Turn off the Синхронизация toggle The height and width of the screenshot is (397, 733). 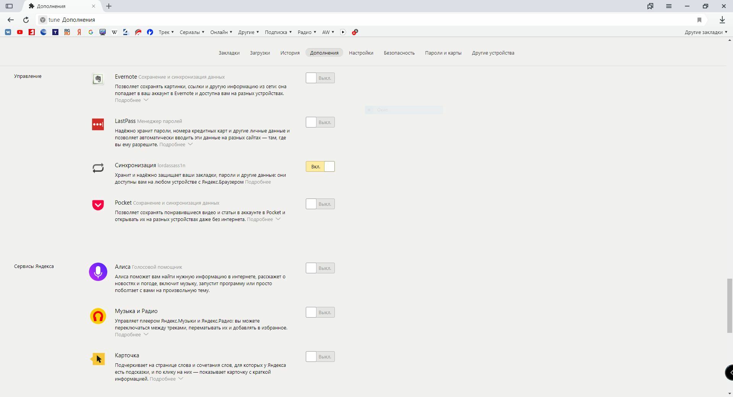click(320, 166)
